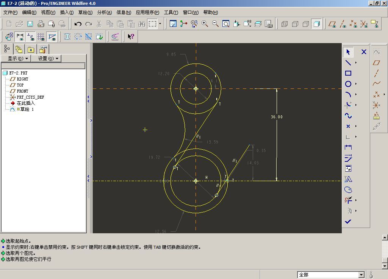Toggle vertex display on or off
This screenshot has width=388, height=279.
pos(52,37)
